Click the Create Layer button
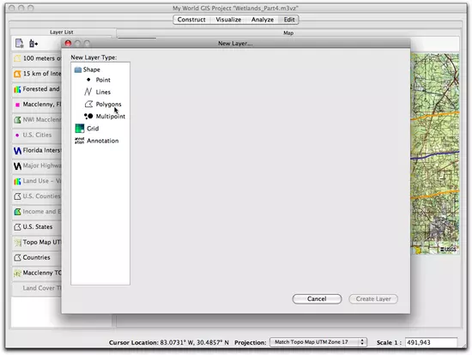Viewport: 472px width, 355px height. [x=373, y=298]
